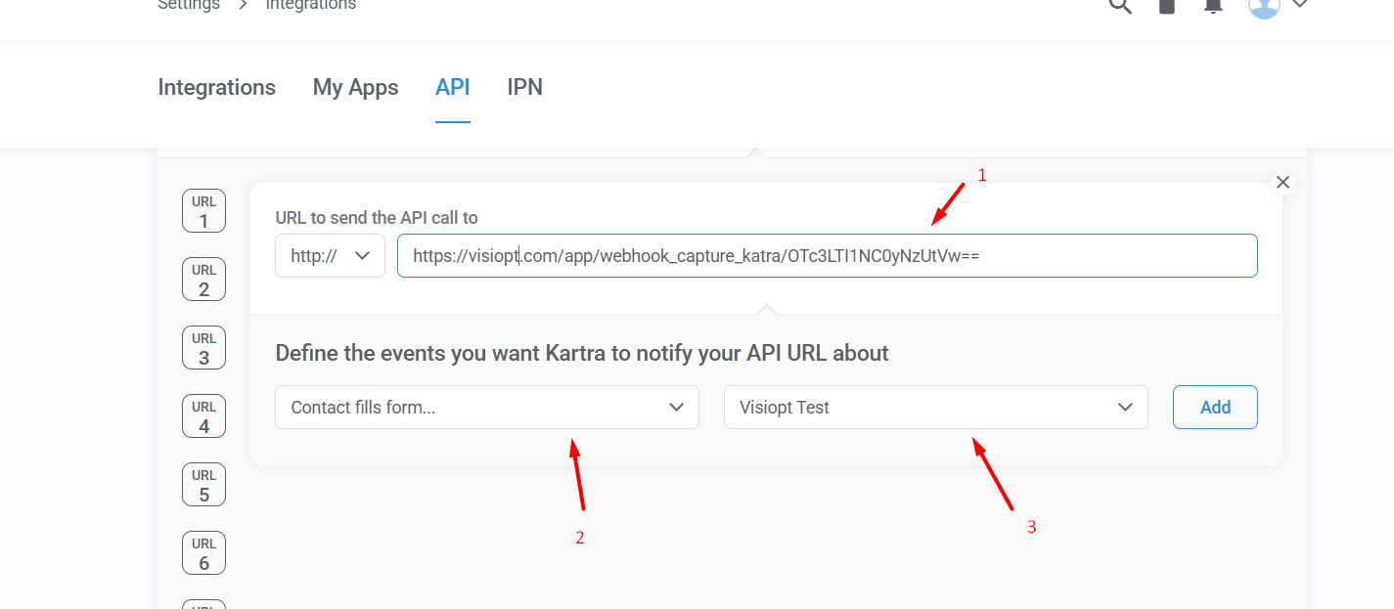Select the API tab

coord(453,87)
